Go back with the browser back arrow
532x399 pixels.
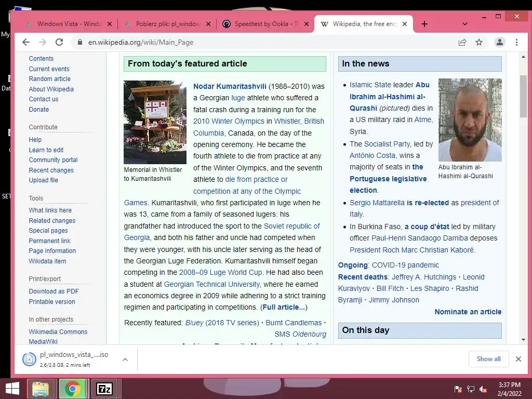(x=26, y=42)
